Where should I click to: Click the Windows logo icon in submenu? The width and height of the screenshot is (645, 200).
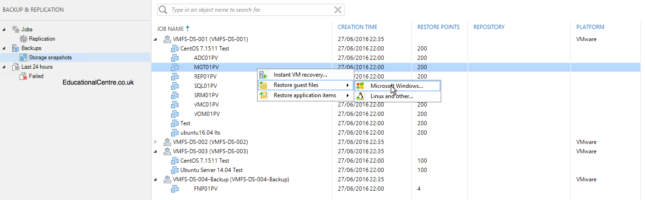pyautogui.click(x=360, y=86)
